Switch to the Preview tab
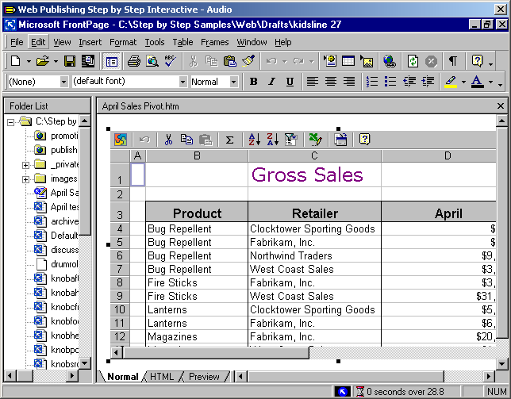 coord(204,377)
